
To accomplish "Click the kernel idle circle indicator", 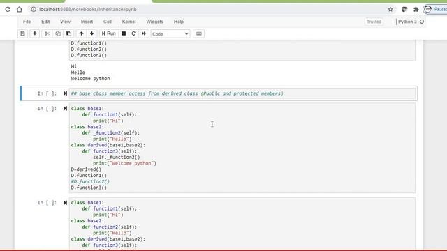I will [422, 22].
